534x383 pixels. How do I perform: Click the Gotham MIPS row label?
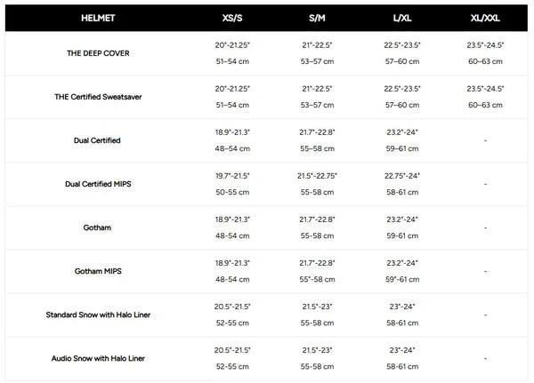(98, 271)
